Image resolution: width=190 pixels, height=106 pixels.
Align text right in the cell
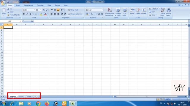coord(58,14)
